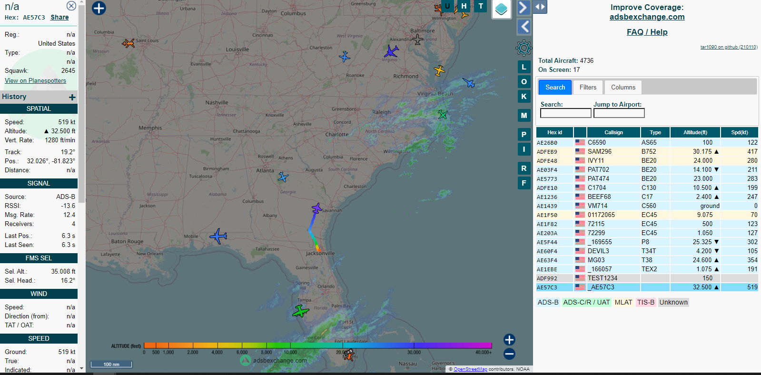Toggle the H map button
Screen dimensions: 761x375
(x=464, y=6)
